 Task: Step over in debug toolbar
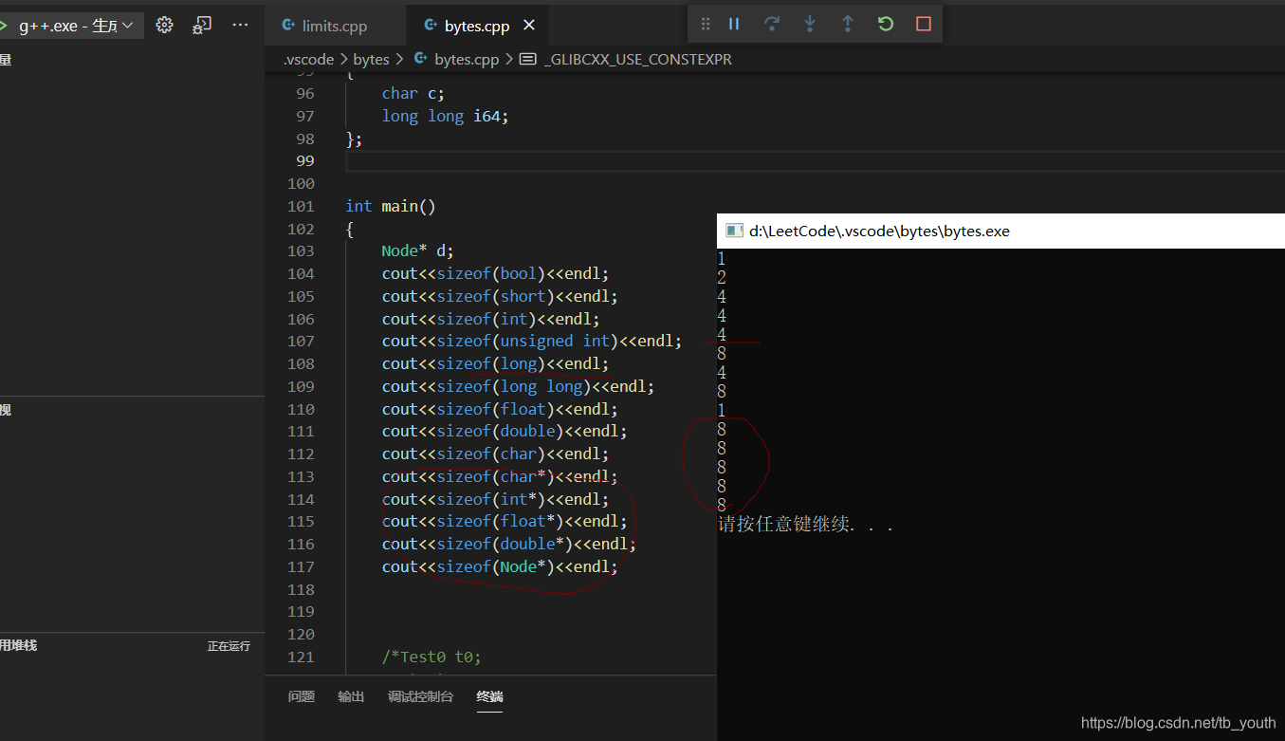coord(772,24)
